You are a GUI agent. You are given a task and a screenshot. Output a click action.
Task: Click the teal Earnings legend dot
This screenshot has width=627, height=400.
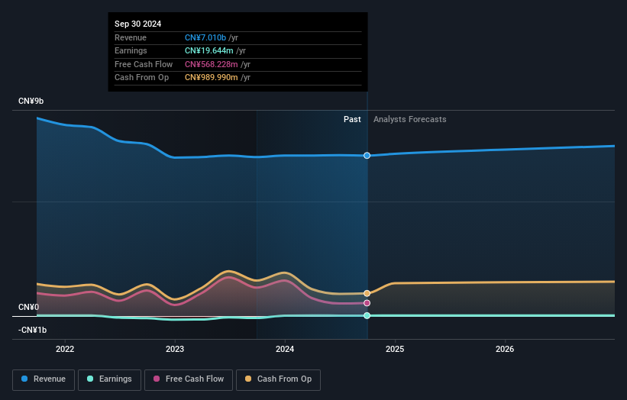click(x=90, y=379)
